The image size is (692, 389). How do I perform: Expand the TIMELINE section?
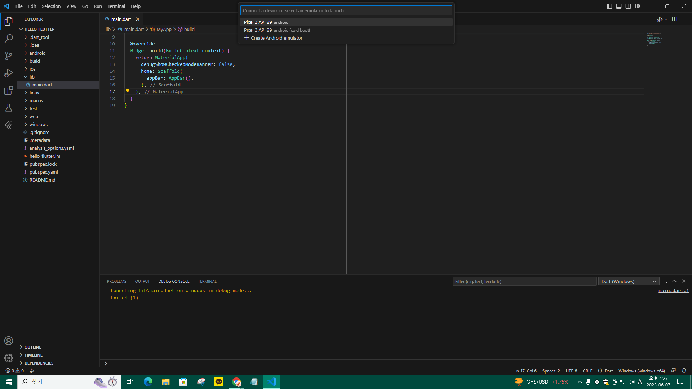58,355
